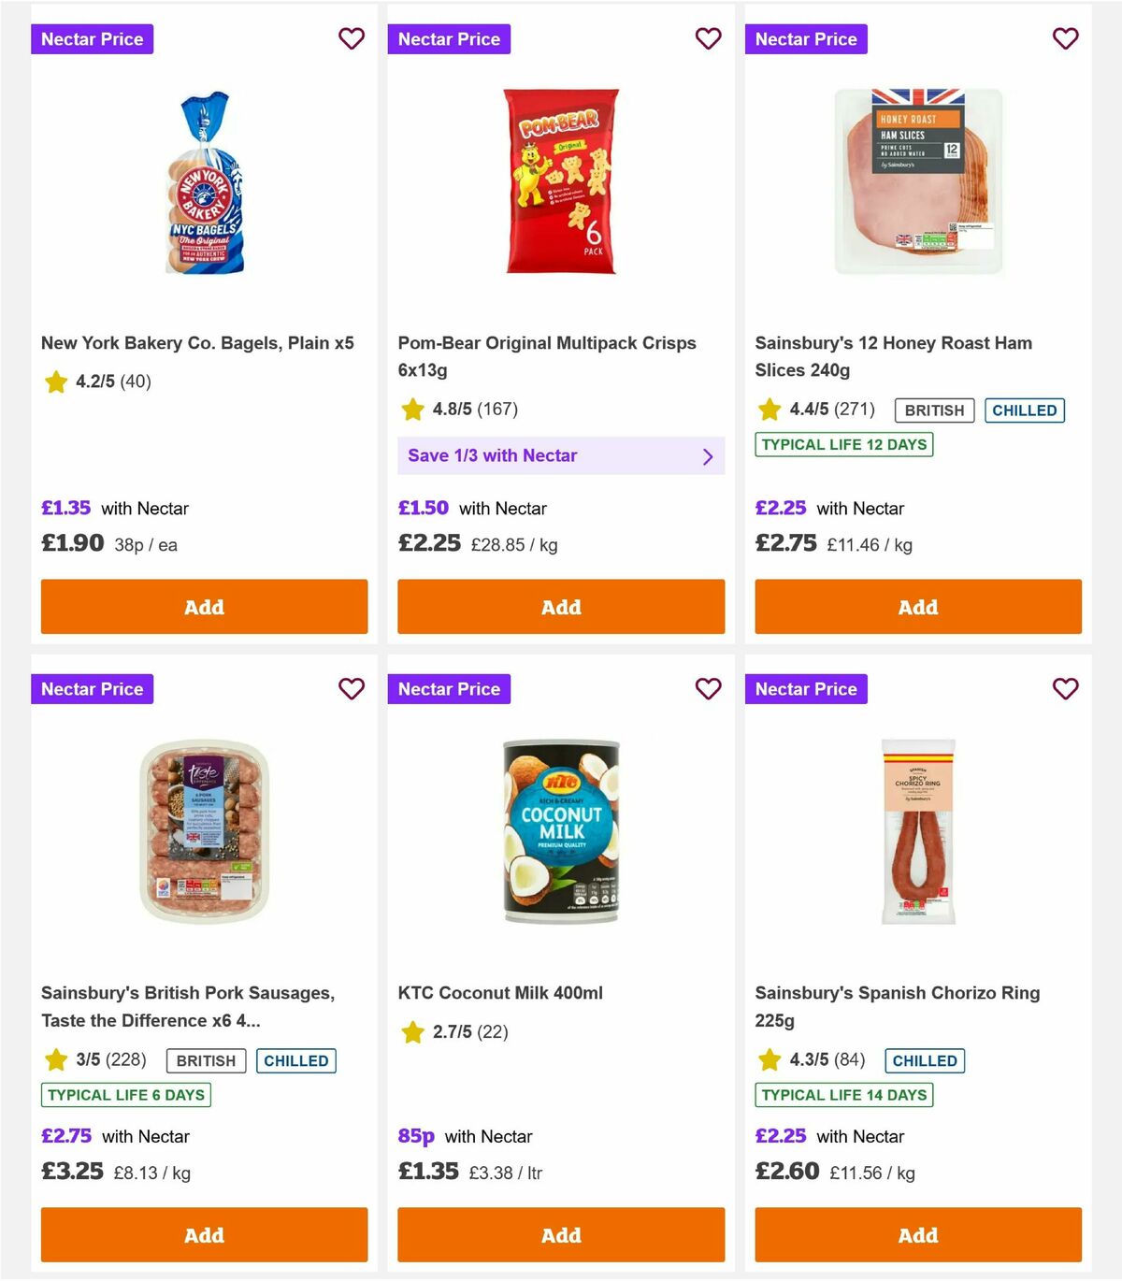Image resolution: width=1122 pixels, height=1281 pixels.
Task: Expand the Save 1/3 with Nectar offer
Action: pyautogui.click(x=561, y=455)
